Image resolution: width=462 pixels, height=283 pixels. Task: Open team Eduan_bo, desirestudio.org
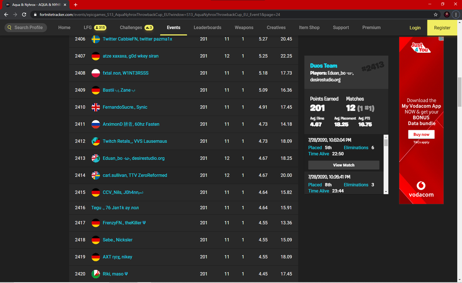[x=134, y=158]
